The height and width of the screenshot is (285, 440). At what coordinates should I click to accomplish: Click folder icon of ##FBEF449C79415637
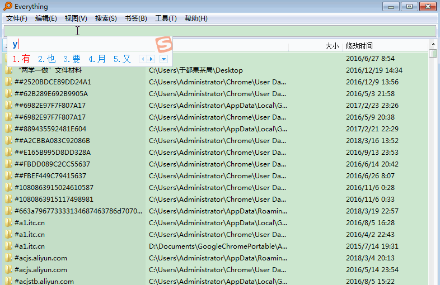[x=8, y=176]
